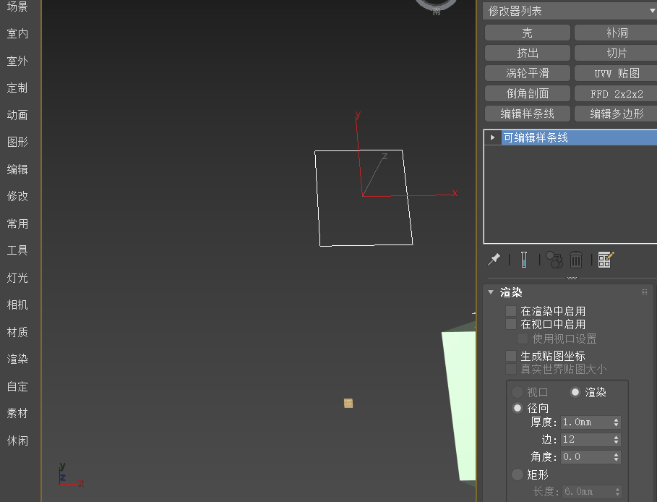Viewport: 657px width, 502px height.
Task: Open the 图形 menu
Action: tap(17, 142)
